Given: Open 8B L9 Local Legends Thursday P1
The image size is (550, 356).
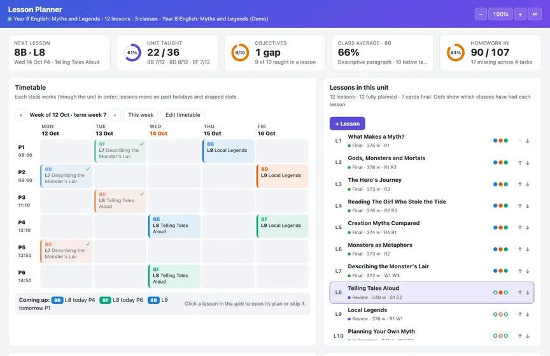Looking at the screenshot, I should [x=229, y=151].
